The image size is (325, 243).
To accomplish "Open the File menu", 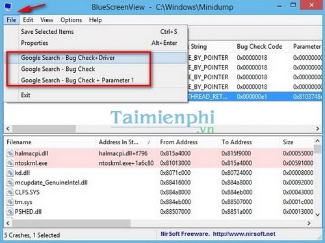I will [11, 20].
